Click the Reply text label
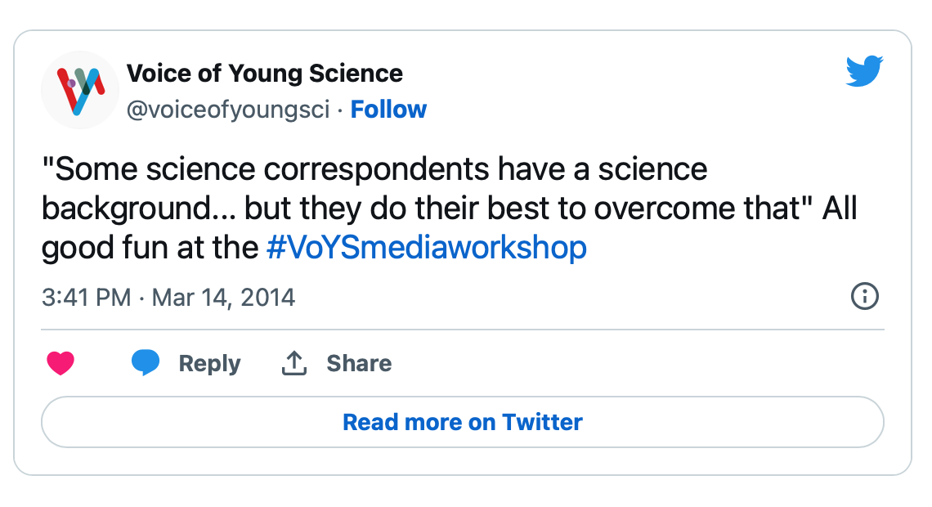The width and height of the screenshot is (932, 507). coord(210,363)
